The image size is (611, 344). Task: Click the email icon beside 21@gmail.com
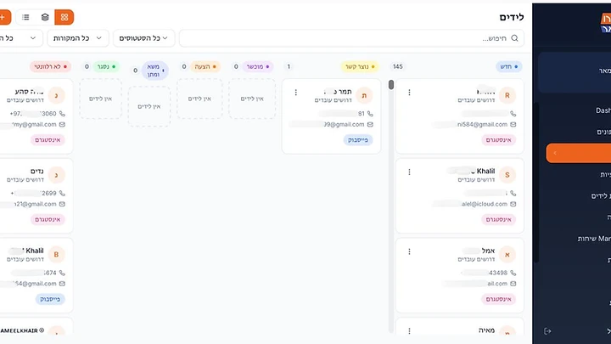(62, 204)
